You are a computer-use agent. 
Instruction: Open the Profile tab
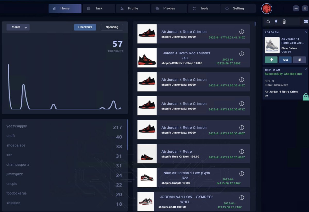(133, 8)
